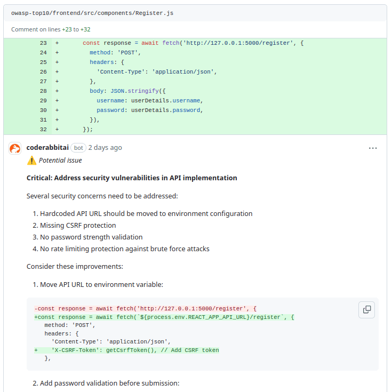Click the warning icon beside Potential issue
The image size is (392, 392).
31,161
